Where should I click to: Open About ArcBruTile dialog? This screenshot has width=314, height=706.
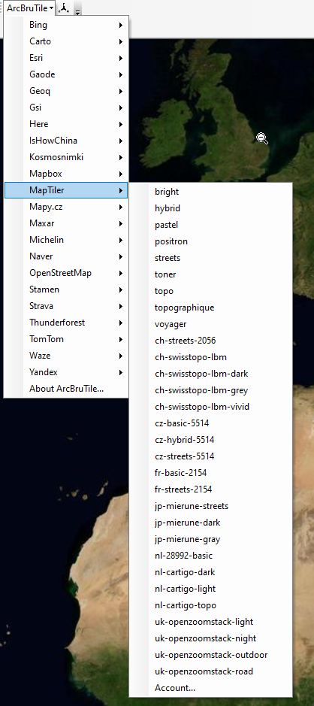(66, 389)
